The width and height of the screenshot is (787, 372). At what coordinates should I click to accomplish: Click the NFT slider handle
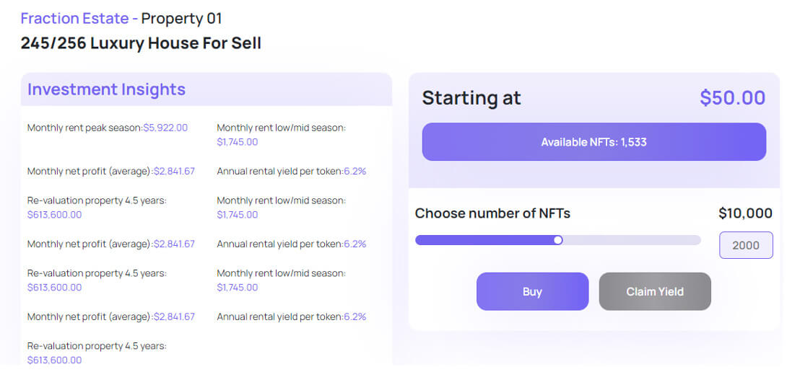click(x=557, y=240)
